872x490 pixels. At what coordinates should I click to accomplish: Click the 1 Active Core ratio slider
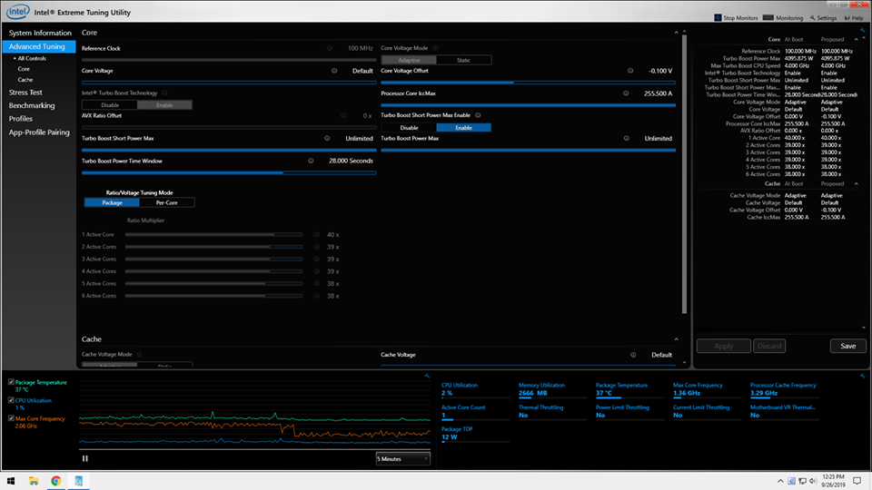click(214, 234)
